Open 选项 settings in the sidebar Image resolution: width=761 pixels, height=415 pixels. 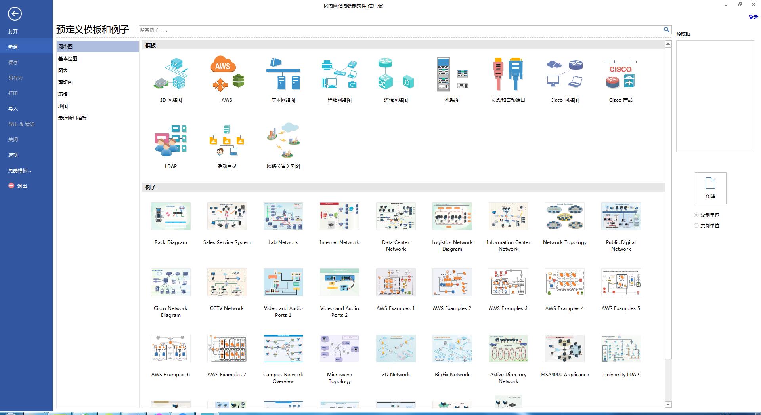[x=13, y=155]
